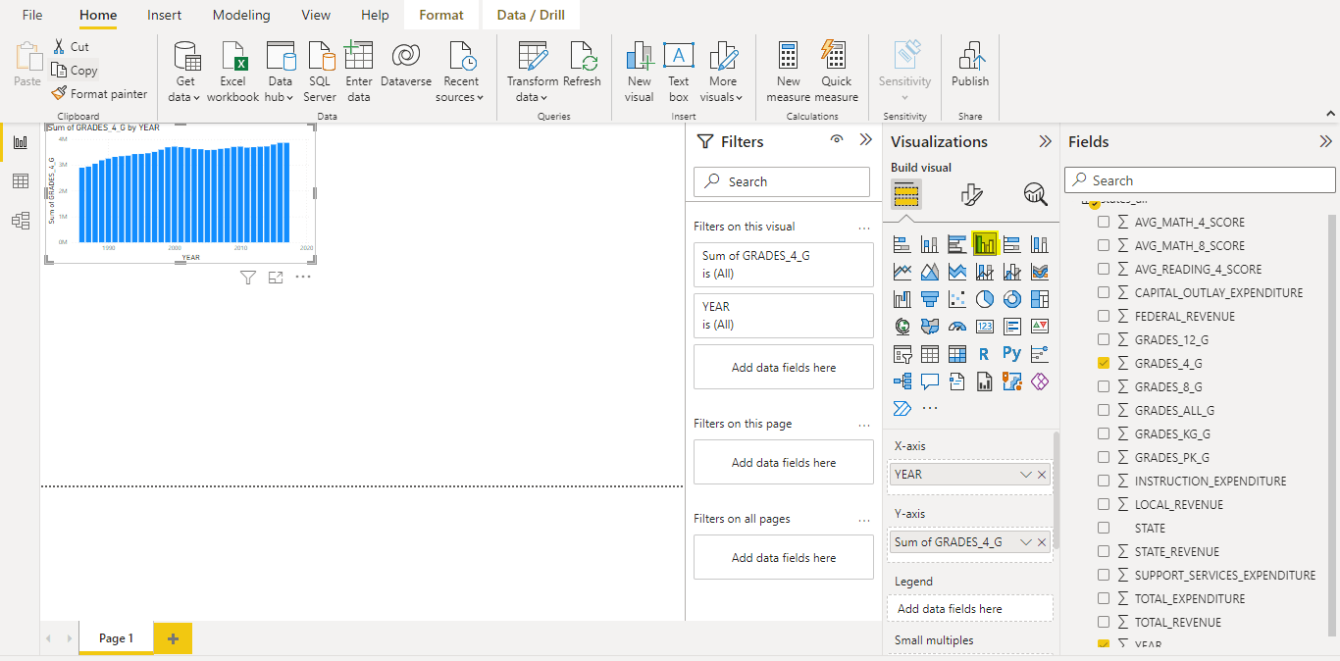The image size is (1340, 661).
Task: Choose the slicer visual
Action: point(902,353)
